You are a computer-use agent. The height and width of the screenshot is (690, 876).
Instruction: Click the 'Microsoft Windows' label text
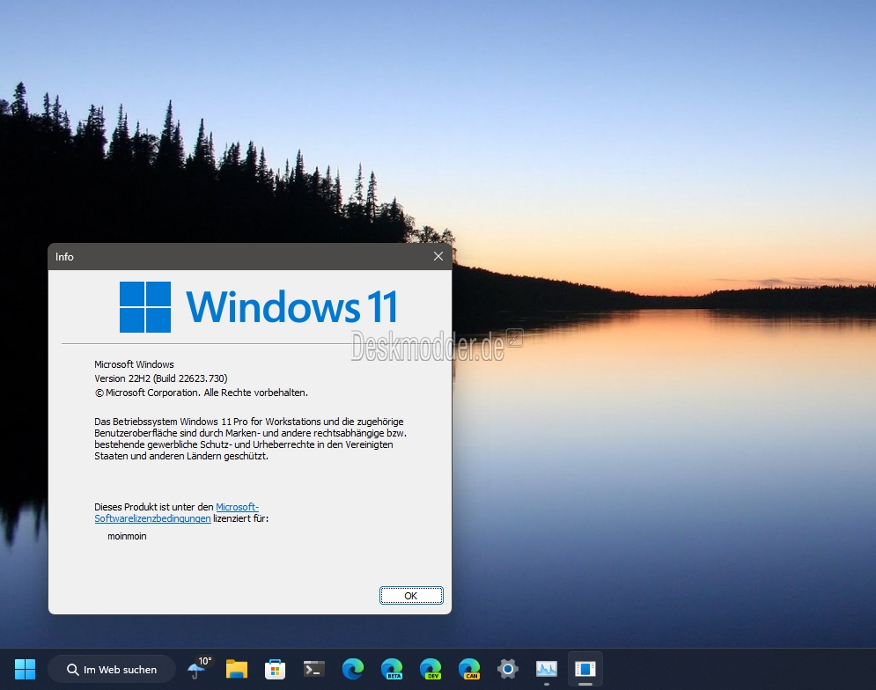coord(134,364)
